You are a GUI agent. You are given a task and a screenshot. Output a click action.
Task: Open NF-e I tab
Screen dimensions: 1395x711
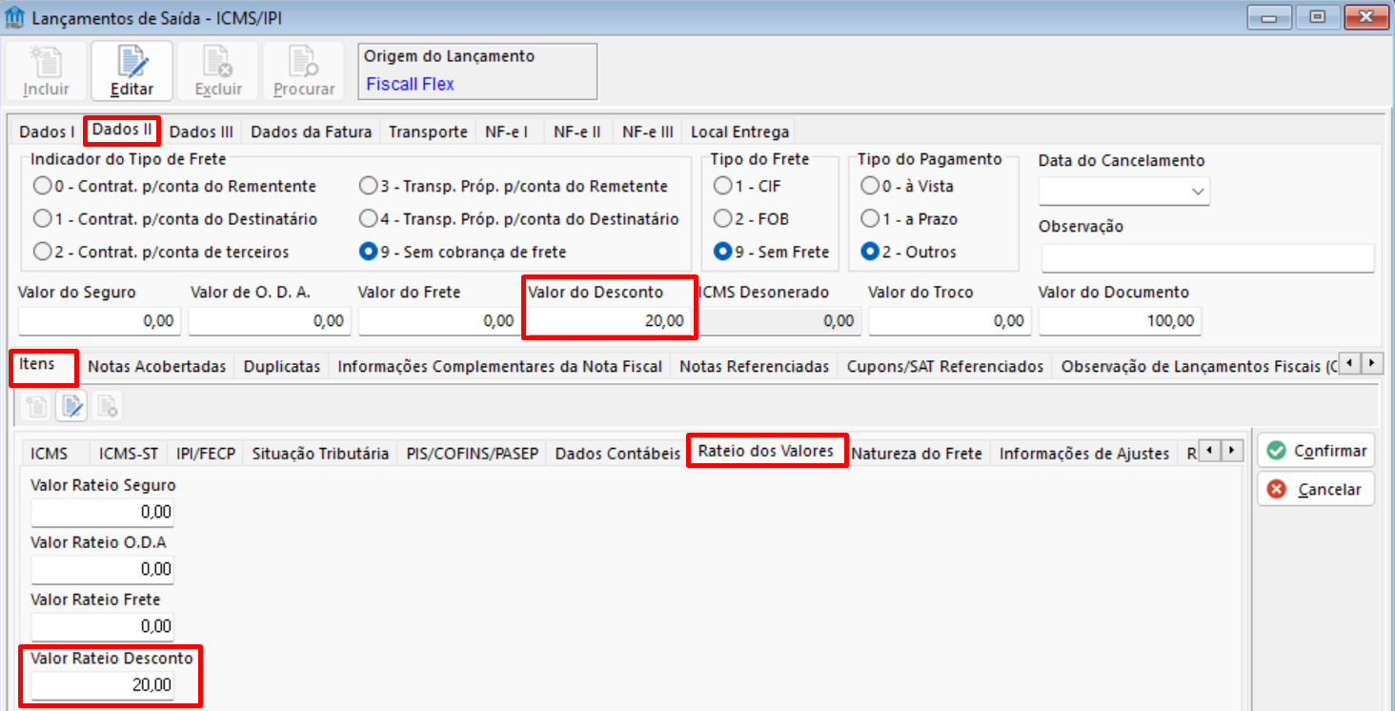pos(508,132)
